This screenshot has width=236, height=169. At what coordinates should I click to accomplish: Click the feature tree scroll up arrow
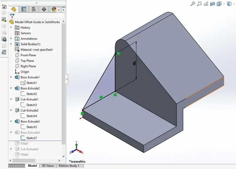(64, 22)
